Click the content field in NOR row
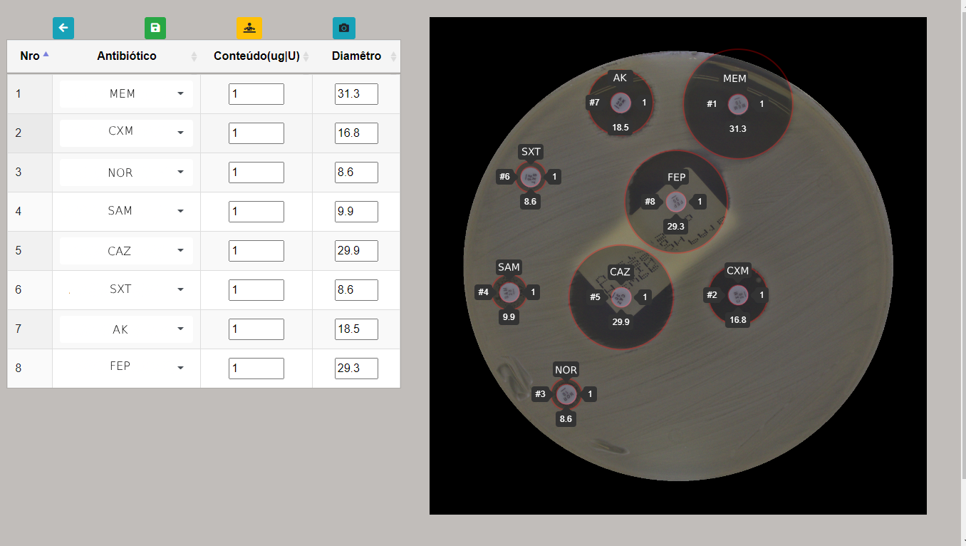The height and width of the screenshot is (546, 966). (x=256, y=172)
